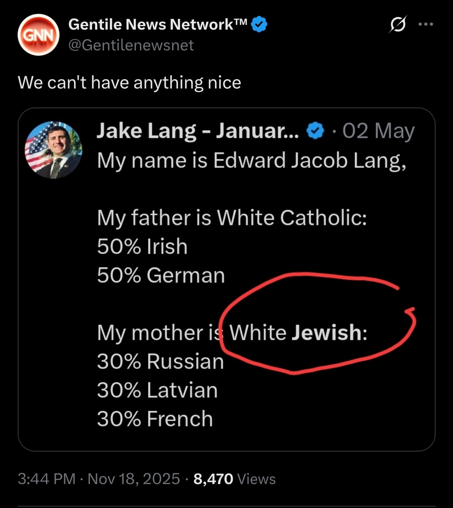Viewport: 453px width, 508px height.
Task: Click the "50% German" line in quoted post
Action: pos(161,275)
